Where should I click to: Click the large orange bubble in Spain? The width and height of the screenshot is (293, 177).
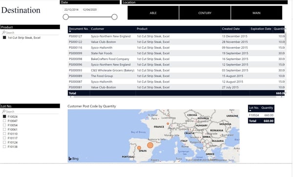click(150, 145)
